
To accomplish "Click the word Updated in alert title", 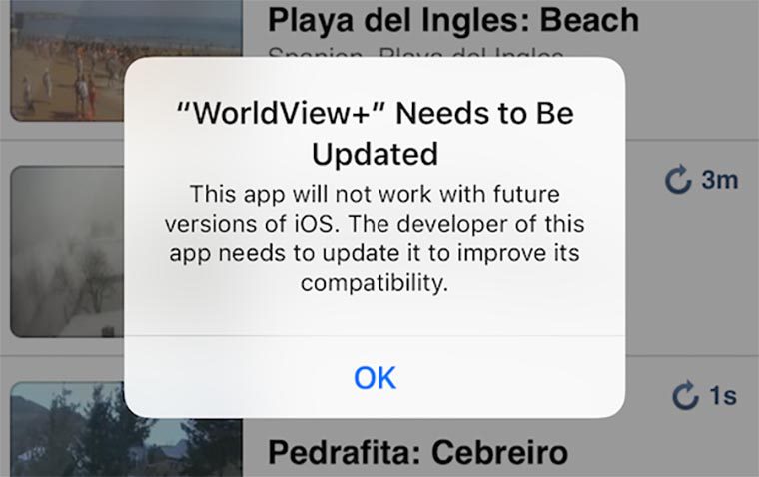I will coord(375,154).
